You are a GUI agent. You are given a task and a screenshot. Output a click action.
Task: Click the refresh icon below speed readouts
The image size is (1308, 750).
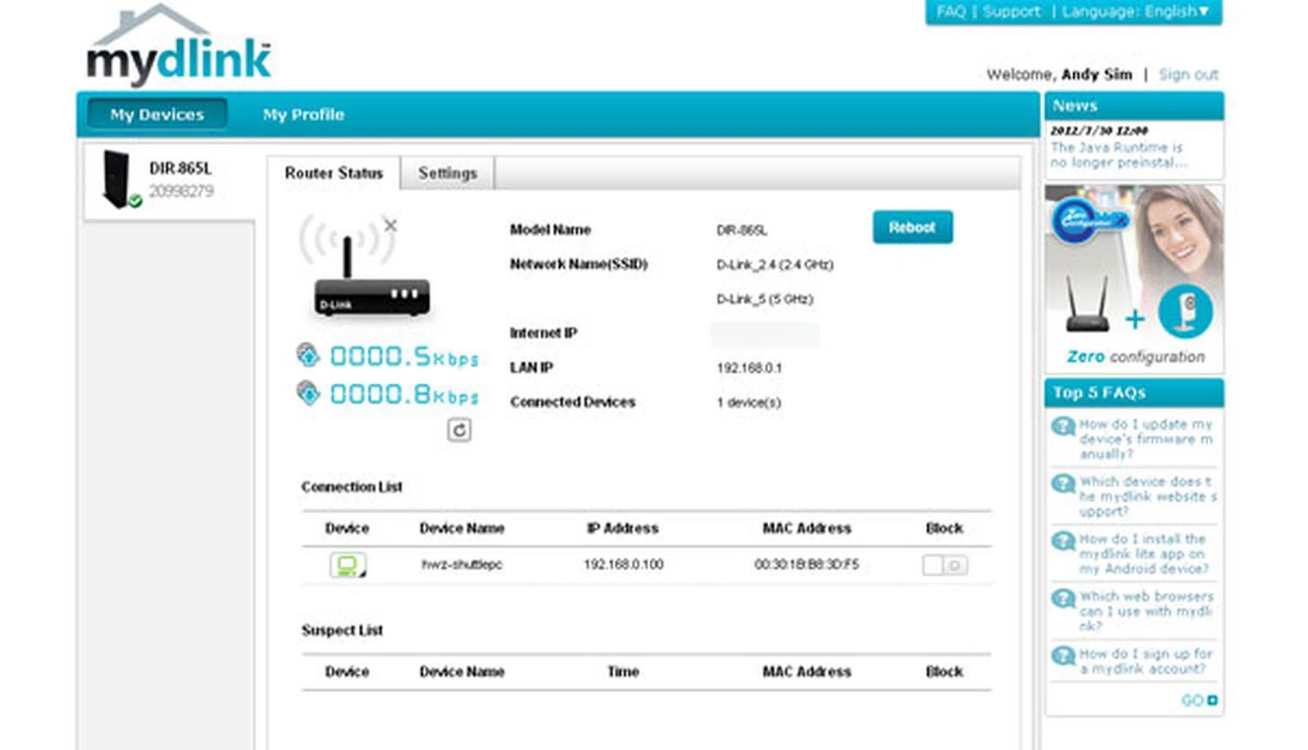[459, 430]
